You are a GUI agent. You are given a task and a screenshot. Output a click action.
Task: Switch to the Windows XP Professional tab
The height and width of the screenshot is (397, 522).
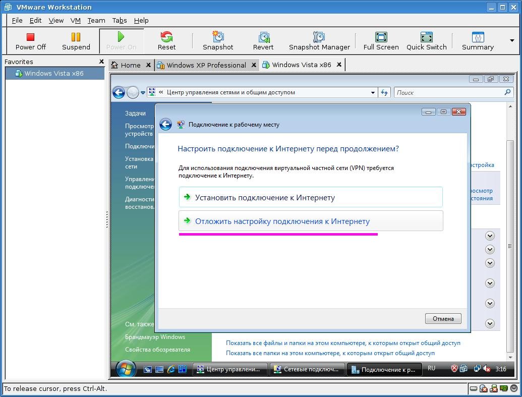[x=206, y=65]
